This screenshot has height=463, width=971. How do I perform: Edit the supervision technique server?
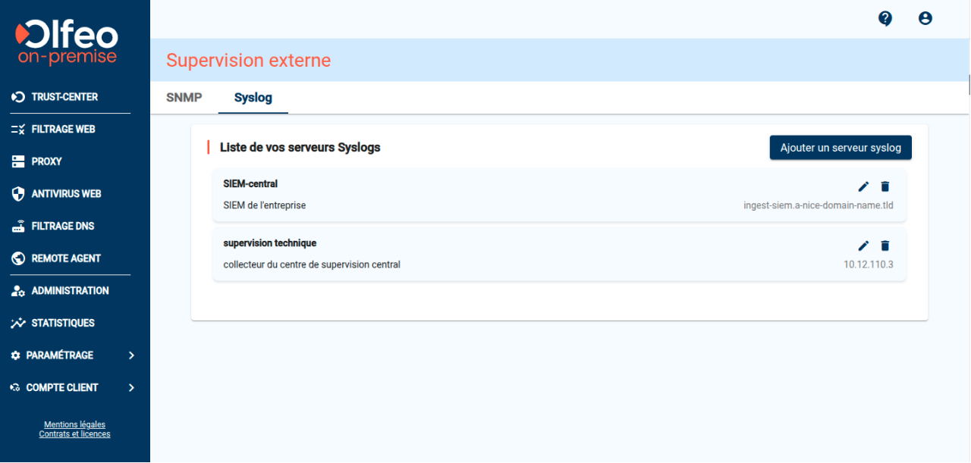coord(863,246)
